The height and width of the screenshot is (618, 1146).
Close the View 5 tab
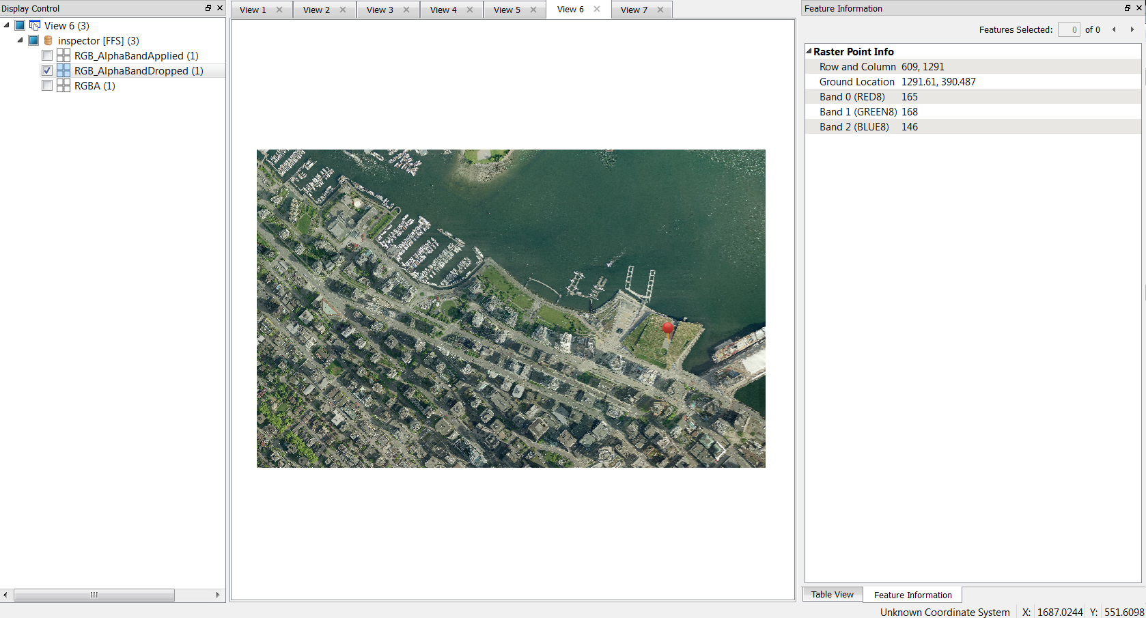533,10
